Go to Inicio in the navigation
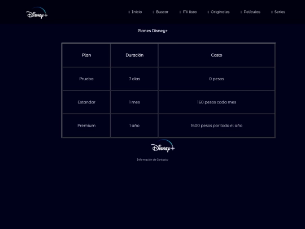 [137, 12]
